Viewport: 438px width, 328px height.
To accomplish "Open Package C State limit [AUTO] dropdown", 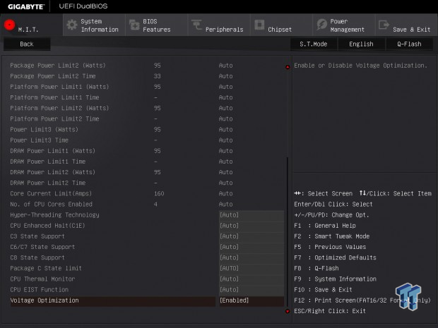I will click(251, 268).
